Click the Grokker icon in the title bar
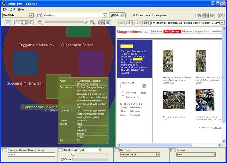 point(3,3)
